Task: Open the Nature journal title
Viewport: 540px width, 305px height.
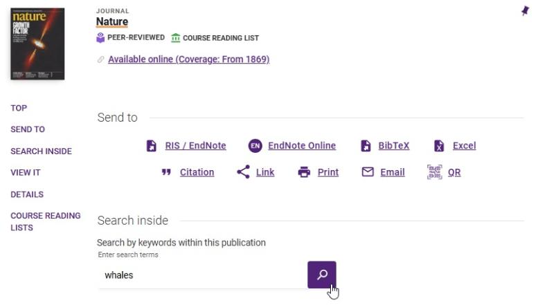Action: pyautogui.click(x=112, y=21)
